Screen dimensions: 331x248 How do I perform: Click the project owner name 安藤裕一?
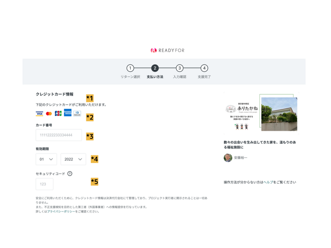point(241,158)
